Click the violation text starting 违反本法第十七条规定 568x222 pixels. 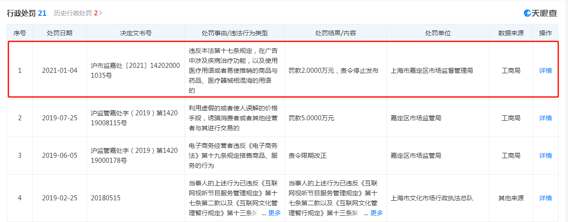click(x=233, y=71)
